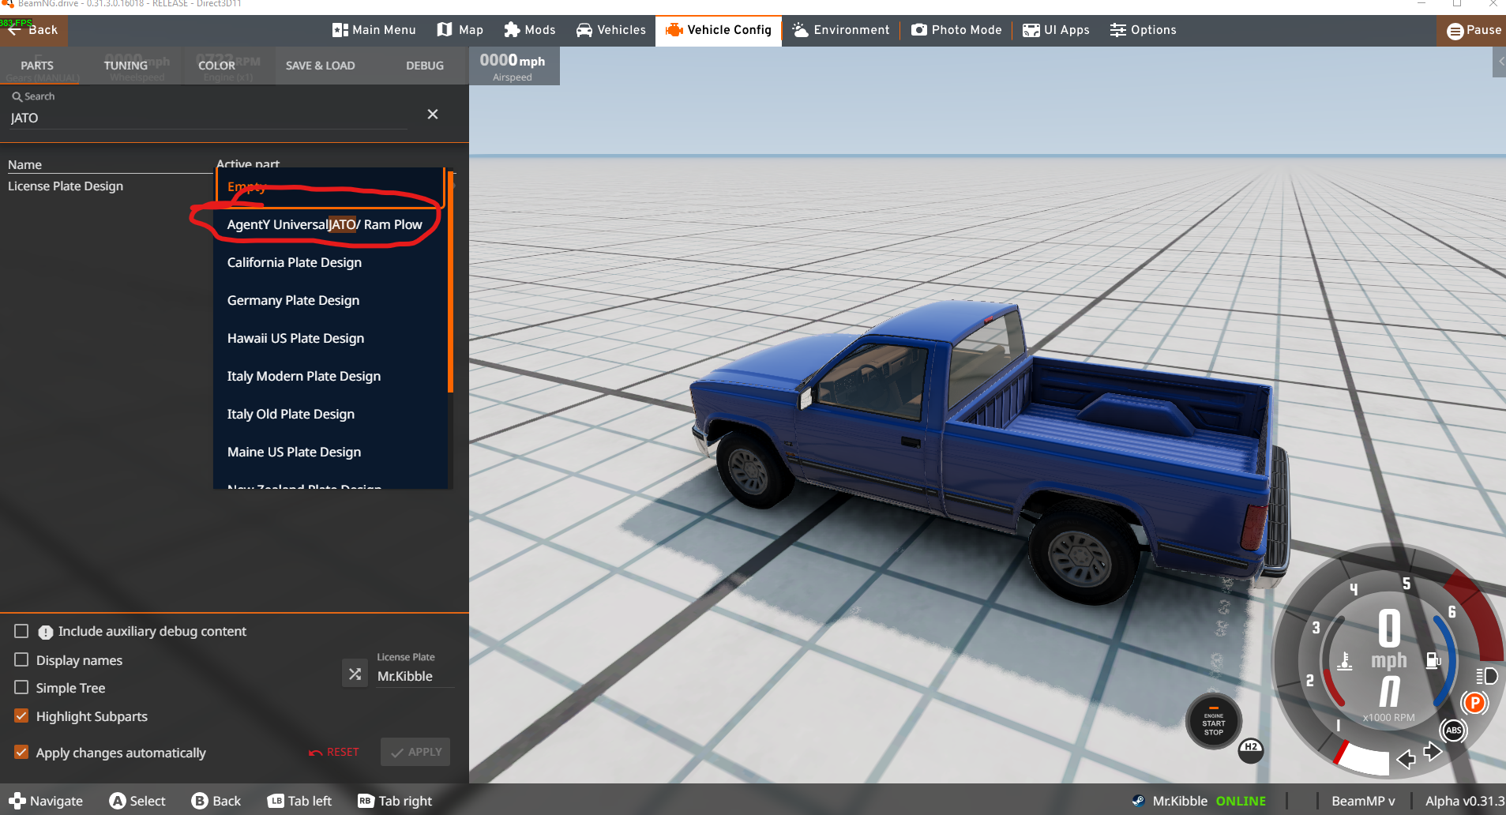Click the Mr.Kibble ONLINE status

click(1198, 801)
